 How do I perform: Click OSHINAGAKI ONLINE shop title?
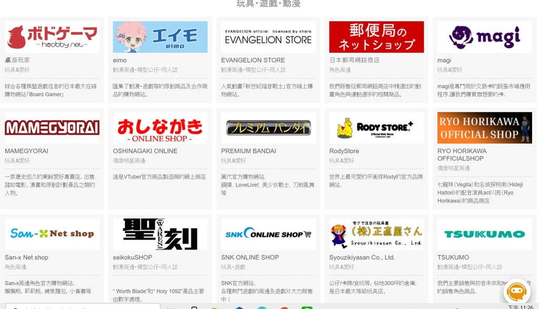pyautogui.click(x=145, y=151)
